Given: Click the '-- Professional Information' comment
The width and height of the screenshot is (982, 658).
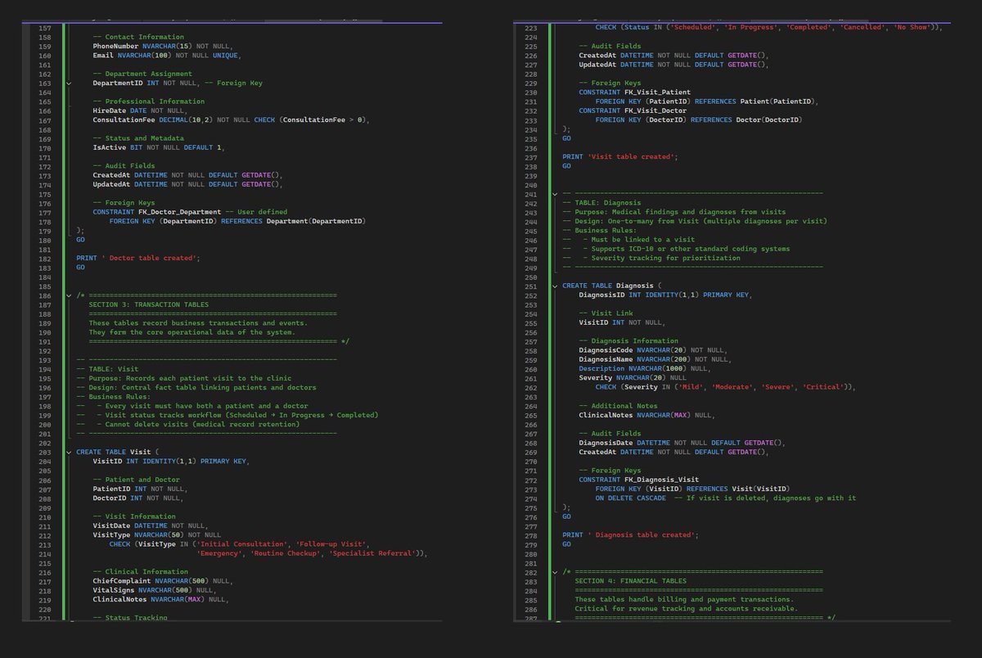Looking at the screenshot, I should [x=149, y=102].
